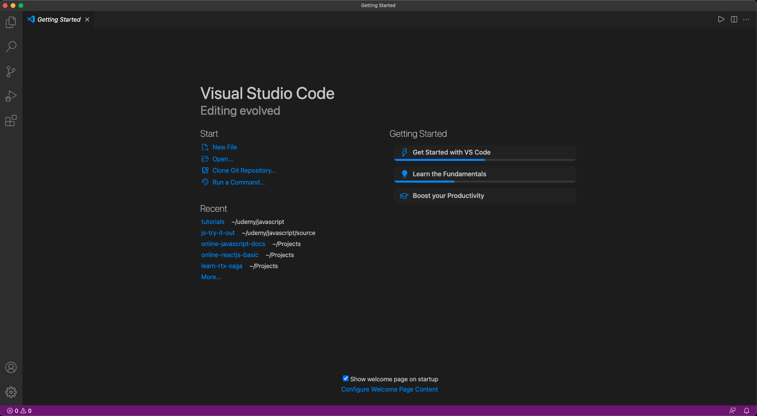Click the ~/udemy/javascript path text
The height and width of the screenshot is (416, 757).
pos(258,222)
